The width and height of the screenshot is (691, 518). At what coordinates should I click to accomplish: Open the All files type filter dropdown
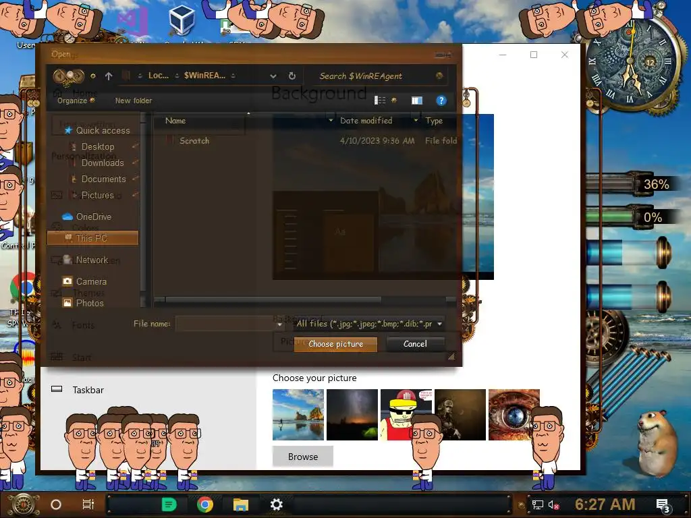pos(369,324)
